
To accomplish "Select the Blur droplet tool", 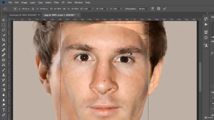I will [x=4, y=95].
